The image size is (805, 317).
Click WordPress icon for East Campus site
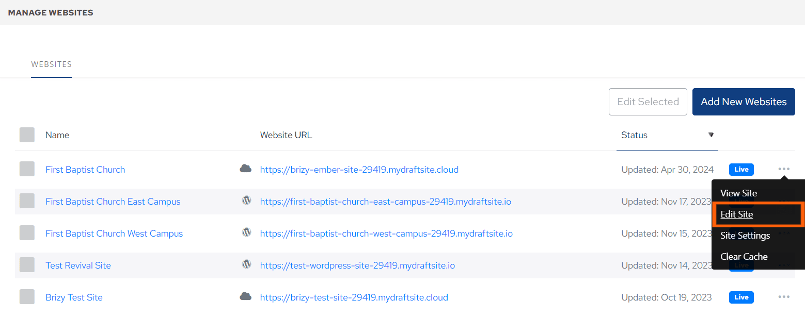(x=247, y=201)
